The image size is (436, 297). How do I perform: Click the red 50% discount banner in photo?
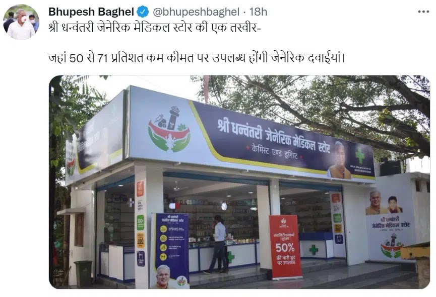pyautogui.click(x=285, y=247)
